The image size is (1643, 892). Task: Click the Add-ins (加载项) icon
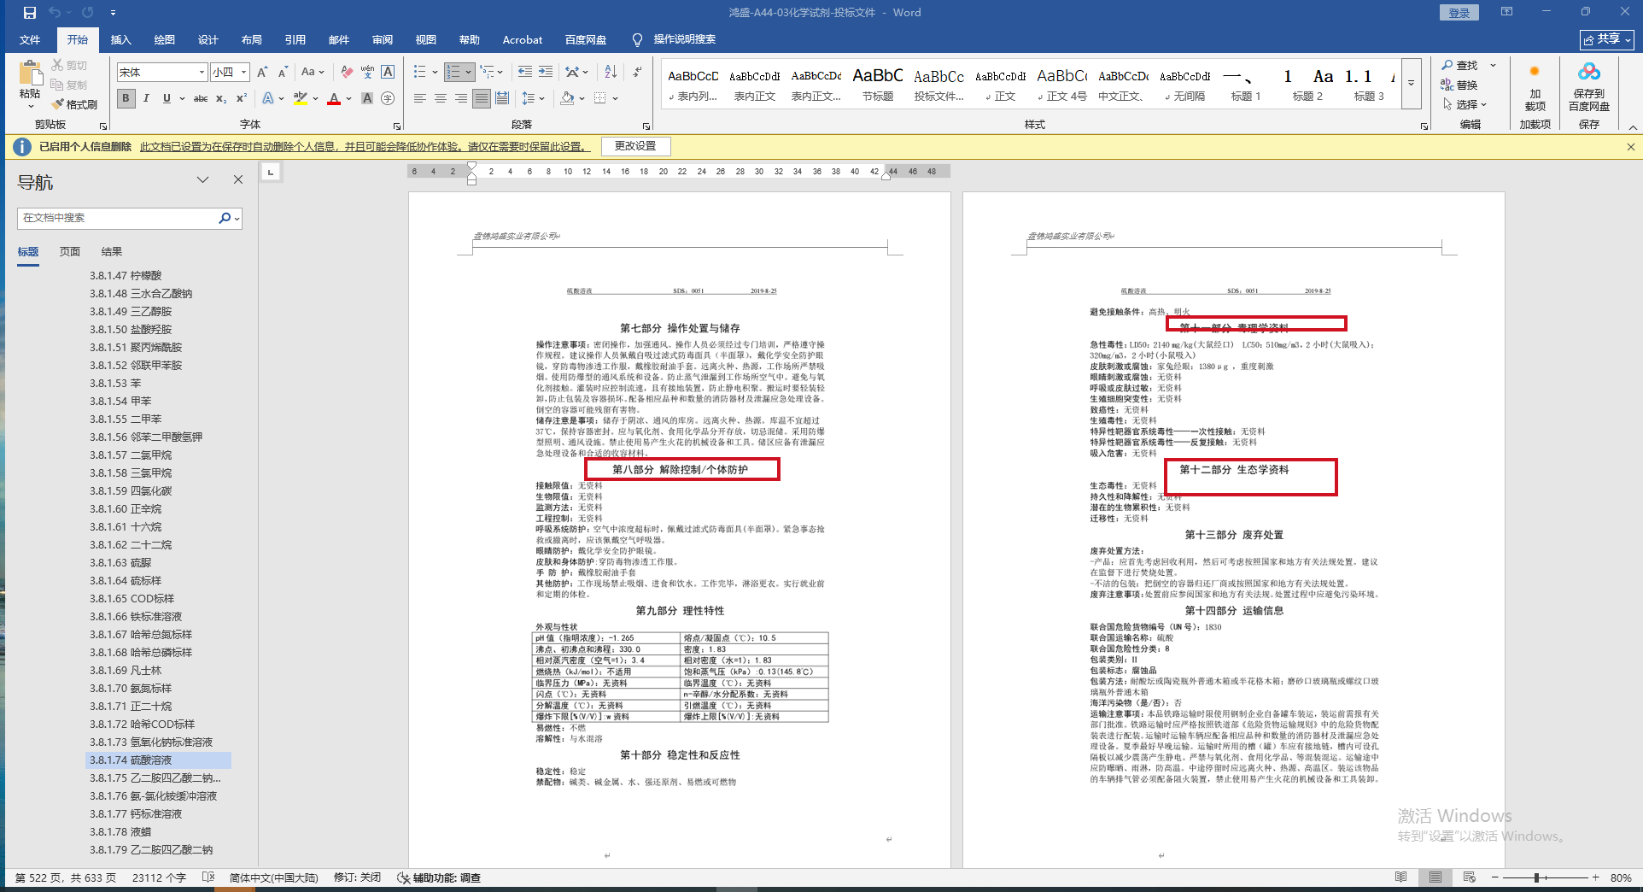pyautogui.click(x=1535, y=88)
